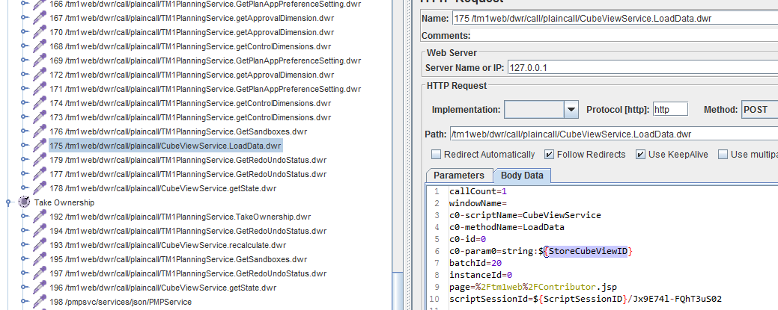778x310 pixels.
Task: Click pipette icon of request 171 GetPlanAppPreferenceSetting
Action: [39, 90]
